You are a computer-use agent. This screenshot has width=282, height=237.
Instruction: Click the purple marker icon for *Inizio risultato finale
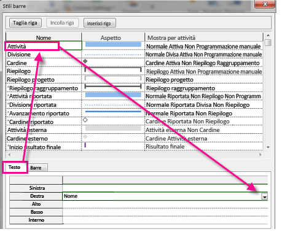[x=85, y=145]
